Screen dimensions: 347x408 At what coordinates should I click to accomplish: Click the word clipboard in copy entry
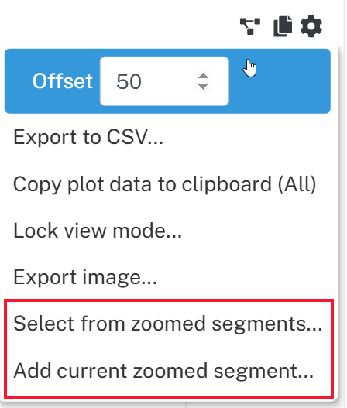(x=227, y=184)
